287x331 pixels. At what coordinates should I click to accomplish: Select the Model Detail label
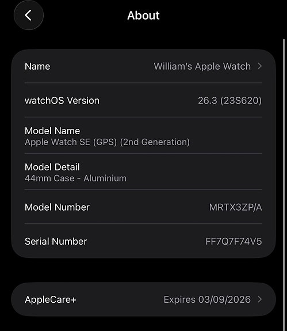pos(52,167)
